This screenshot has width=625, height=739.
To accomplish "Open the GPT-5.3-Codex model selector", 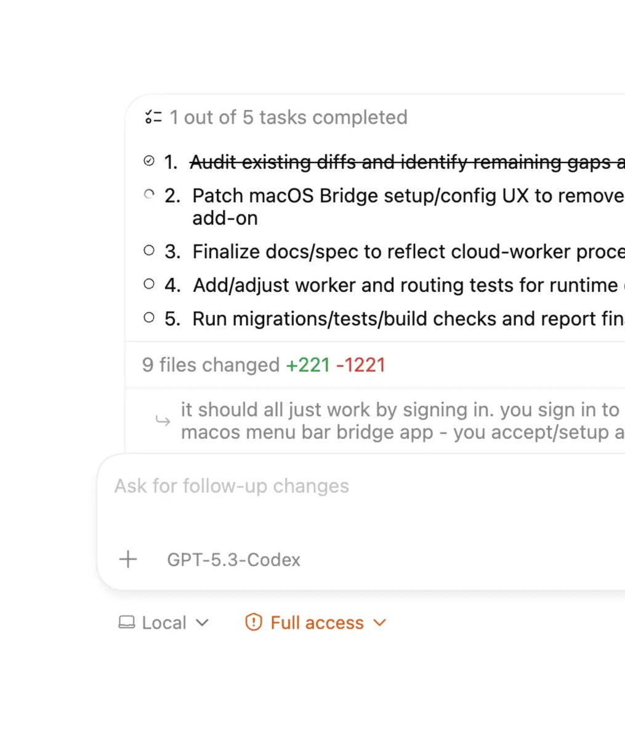I will click(x=234, y=560).
